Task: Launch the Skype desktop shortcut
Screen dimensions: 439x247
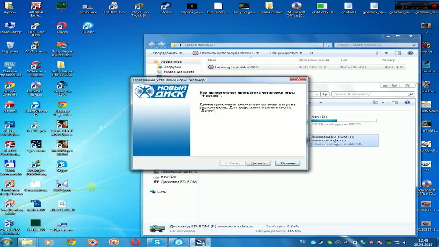Action: 62,166
